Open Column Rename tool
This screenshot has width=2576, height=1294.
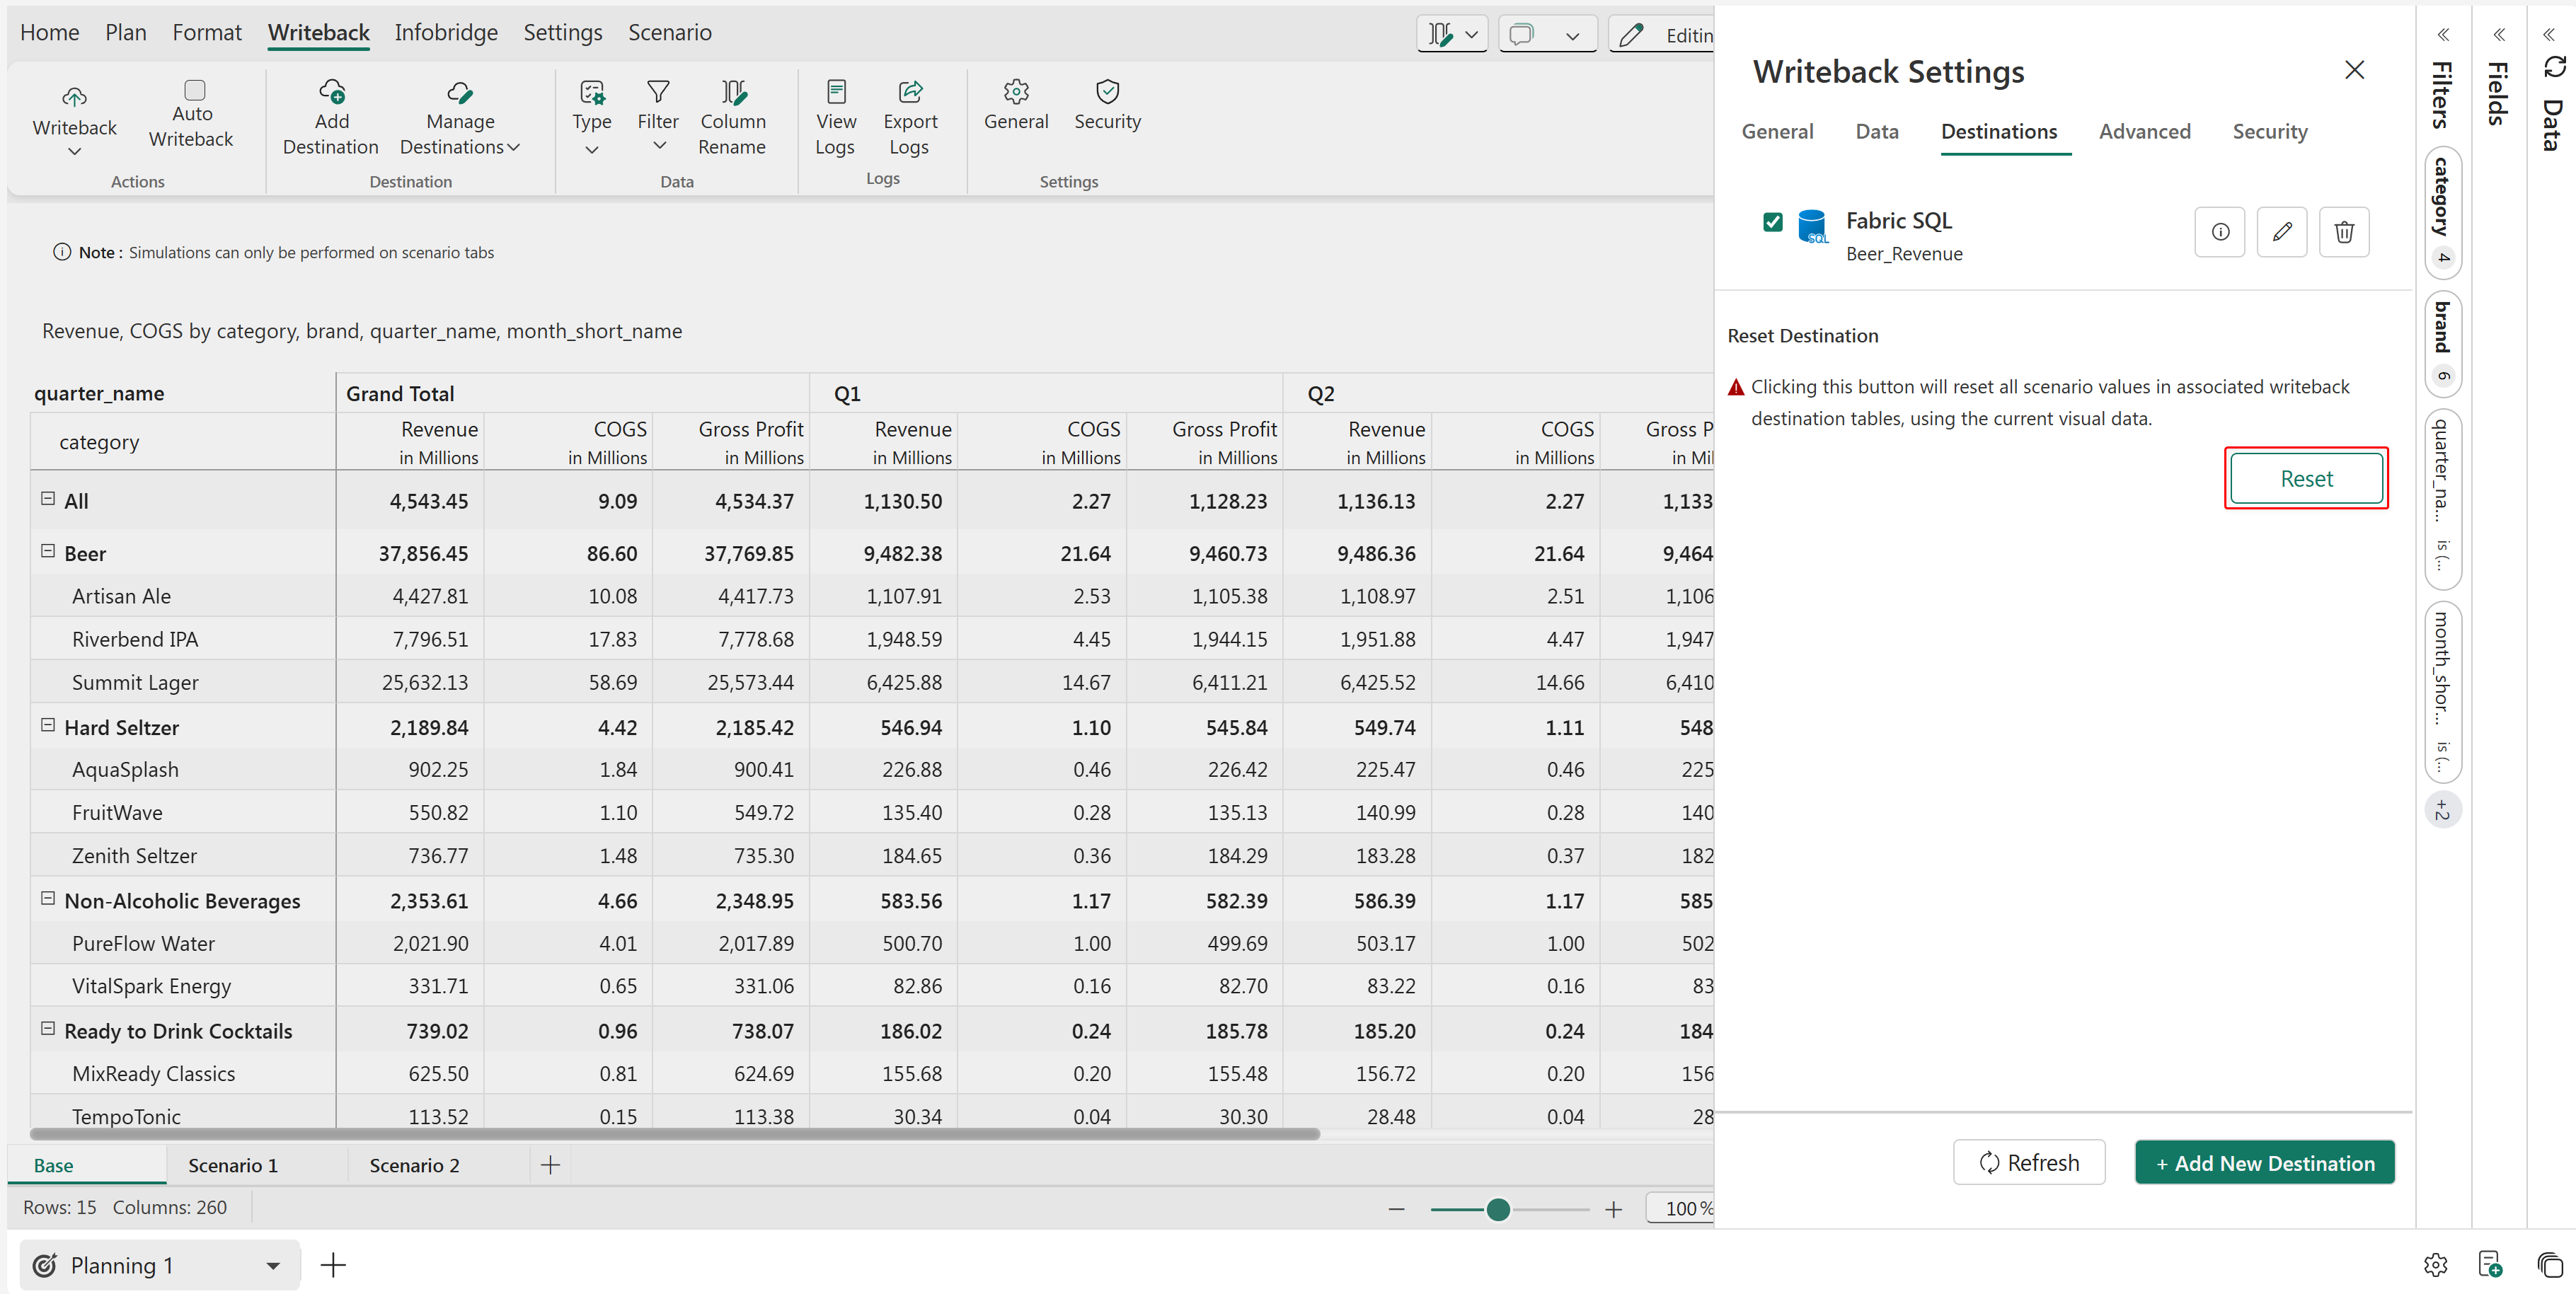[732, 118]
